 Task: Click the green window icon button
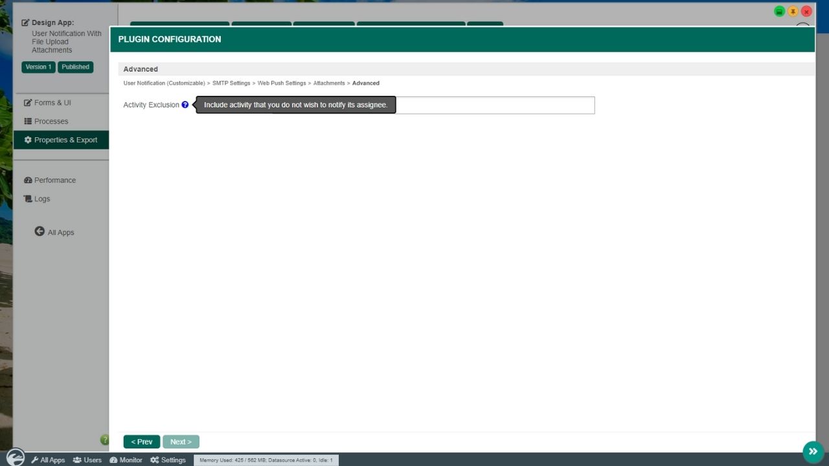(779, 12)
